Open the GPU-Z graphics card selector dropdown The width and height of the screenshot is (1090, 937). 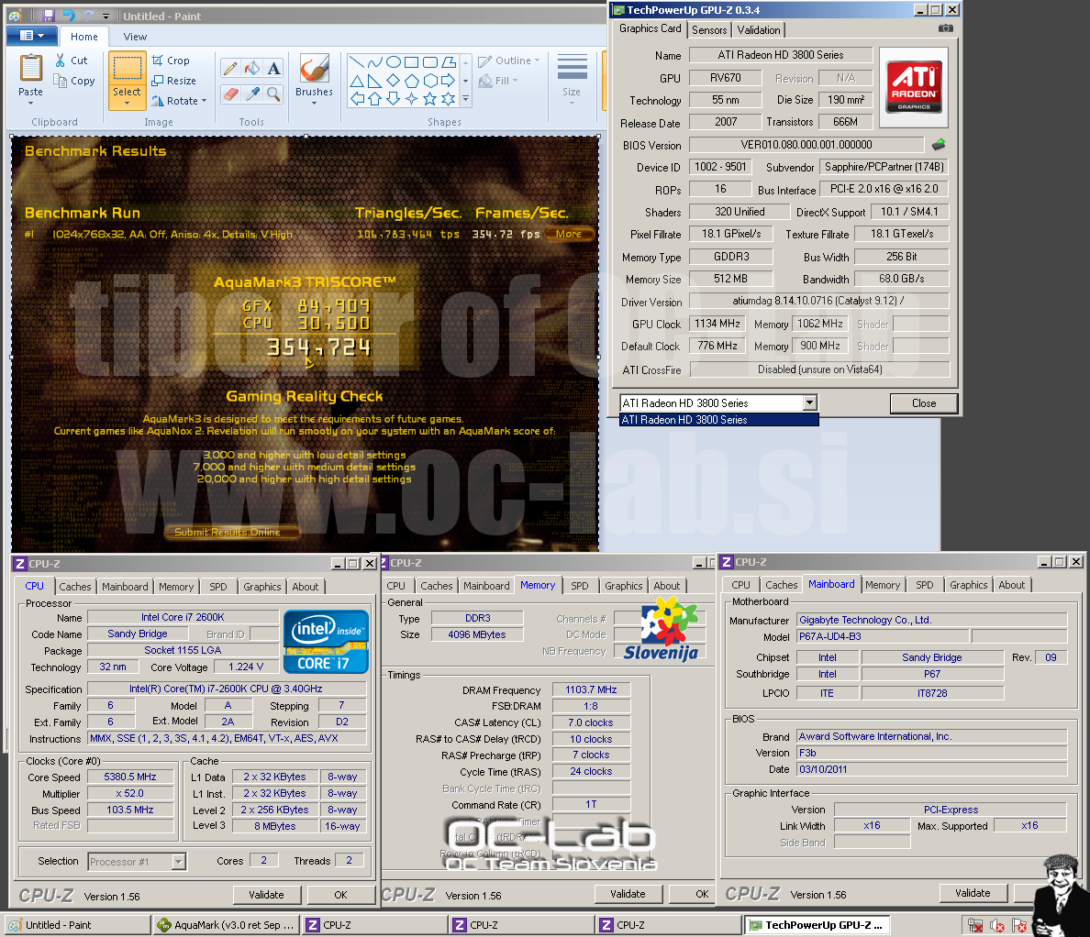point(809,402)
